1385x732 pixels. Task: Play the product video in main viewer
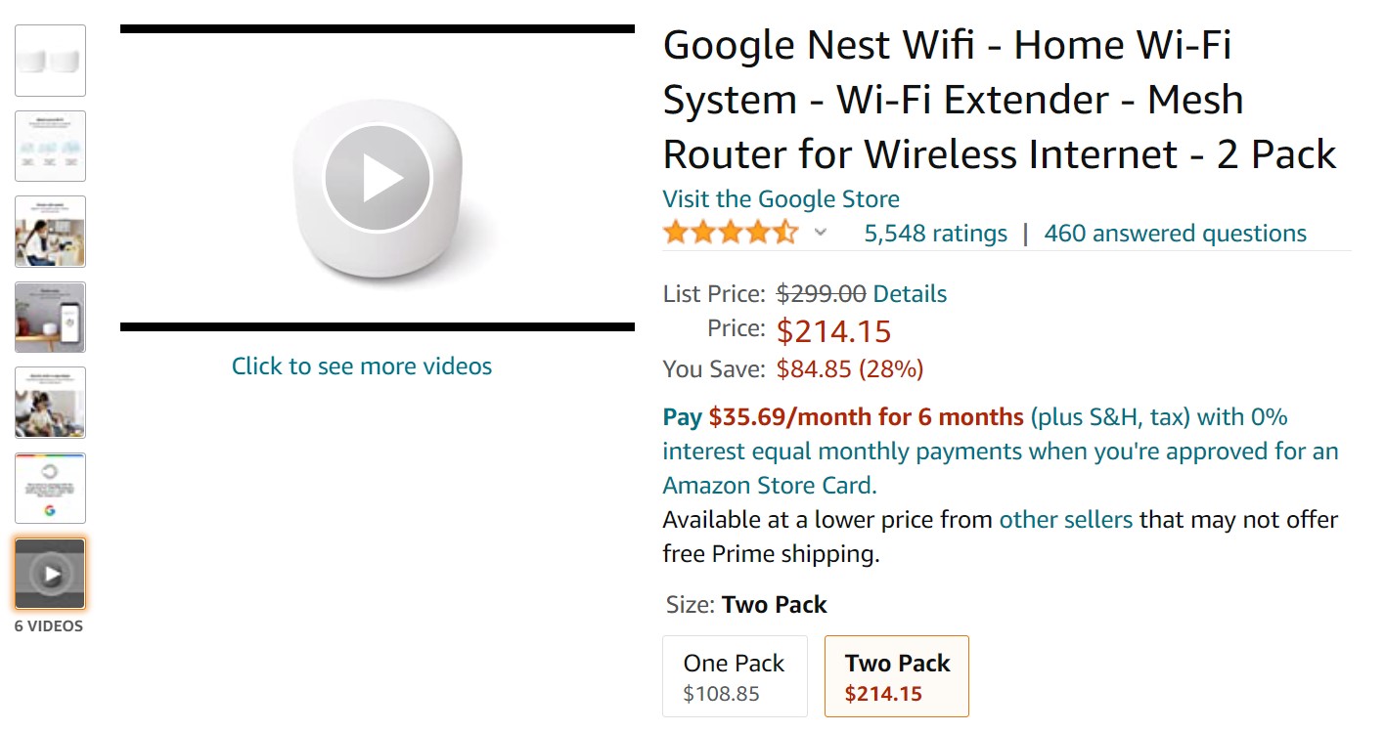pyautogui.click(x=378, y=179)
